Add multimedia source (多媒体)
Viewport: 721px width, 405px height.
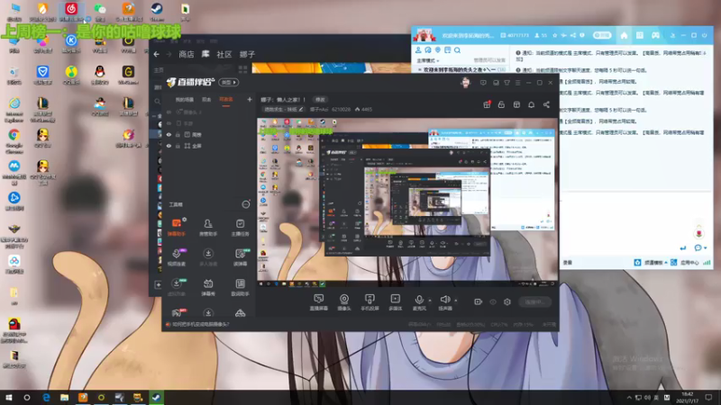tap(395, 302)
